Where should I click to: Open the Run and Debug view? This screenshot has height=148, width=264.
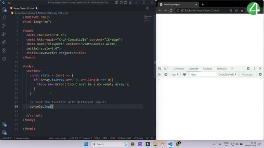(4, 34)
